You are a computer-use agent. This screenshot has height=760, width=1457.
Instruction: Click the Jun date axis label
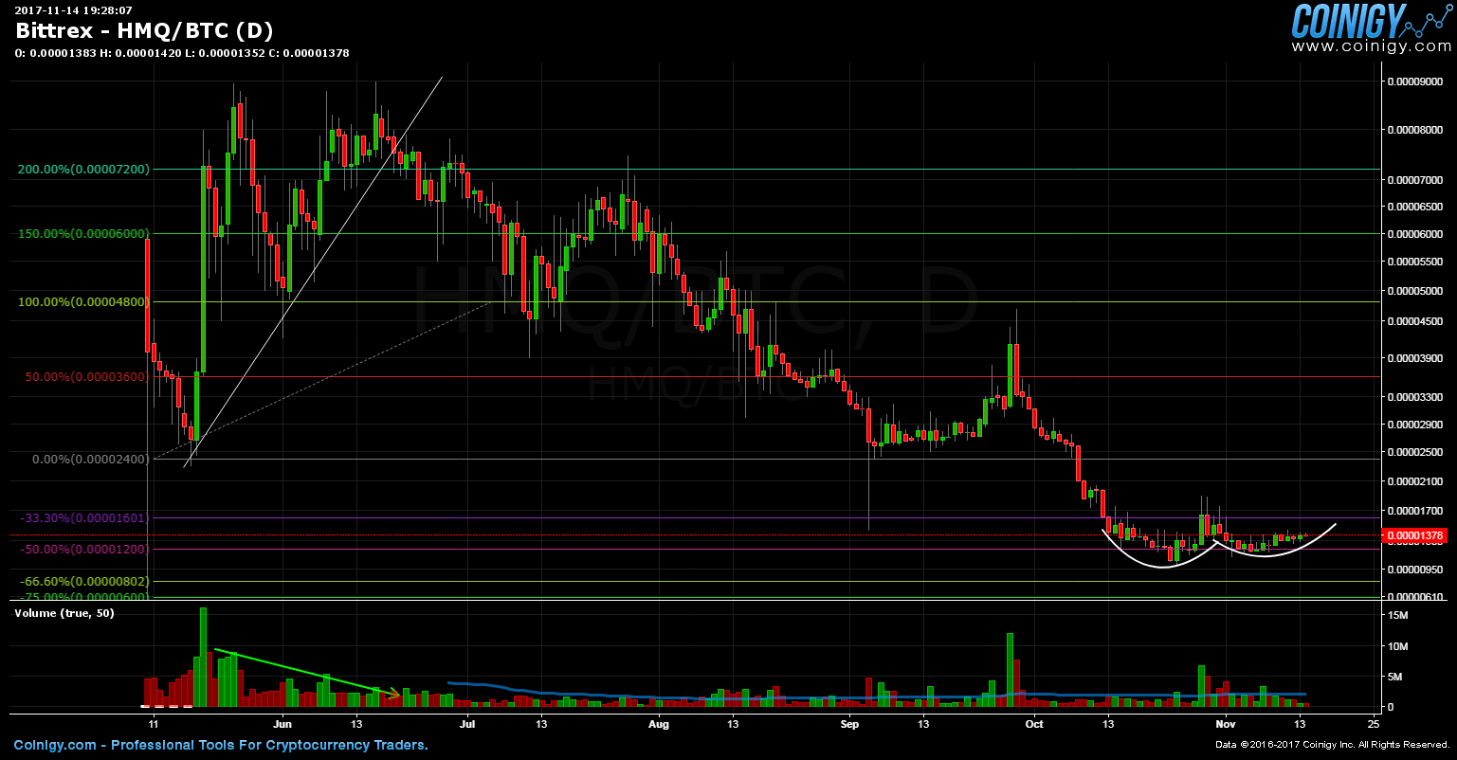pos(283,724)
